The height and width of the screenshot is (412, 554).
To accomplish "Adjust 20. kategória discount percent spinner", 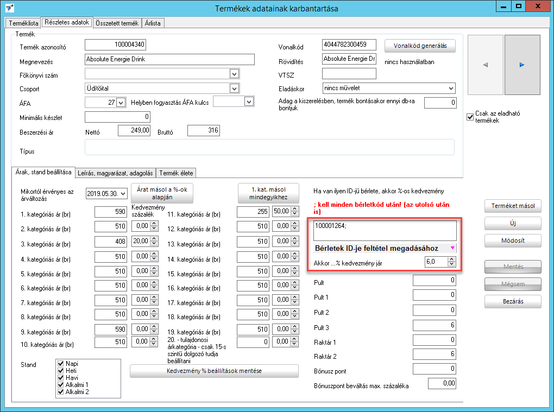I will point(295,342).
